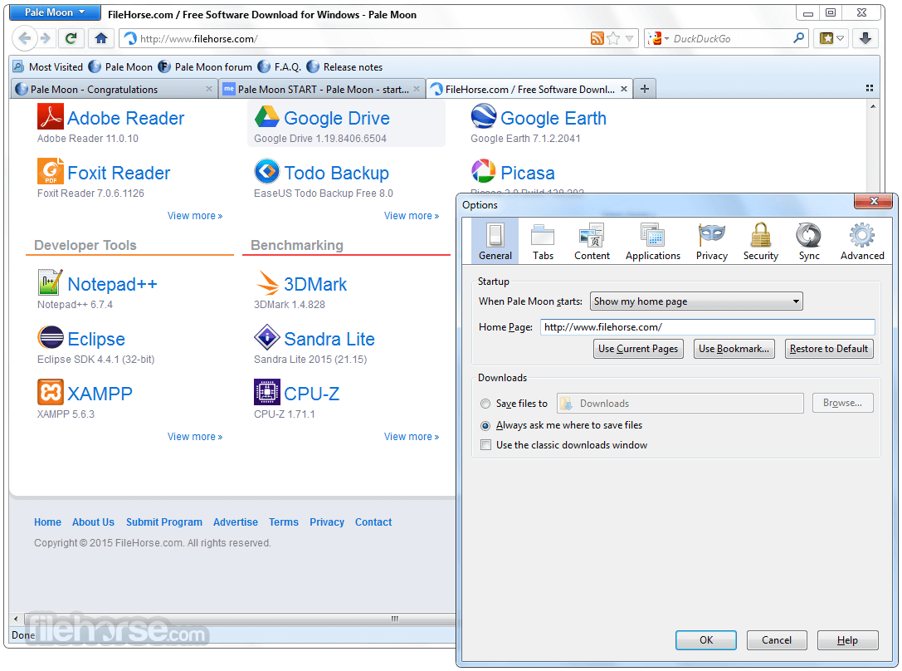
Task: Click the Adobe Reader icon
Action: point(51,117)
